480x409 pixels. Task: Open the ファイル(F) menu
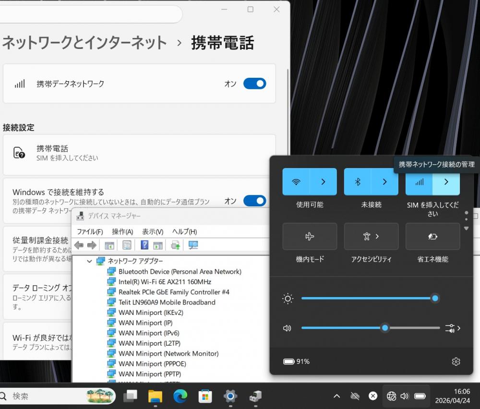coord(90,231)
